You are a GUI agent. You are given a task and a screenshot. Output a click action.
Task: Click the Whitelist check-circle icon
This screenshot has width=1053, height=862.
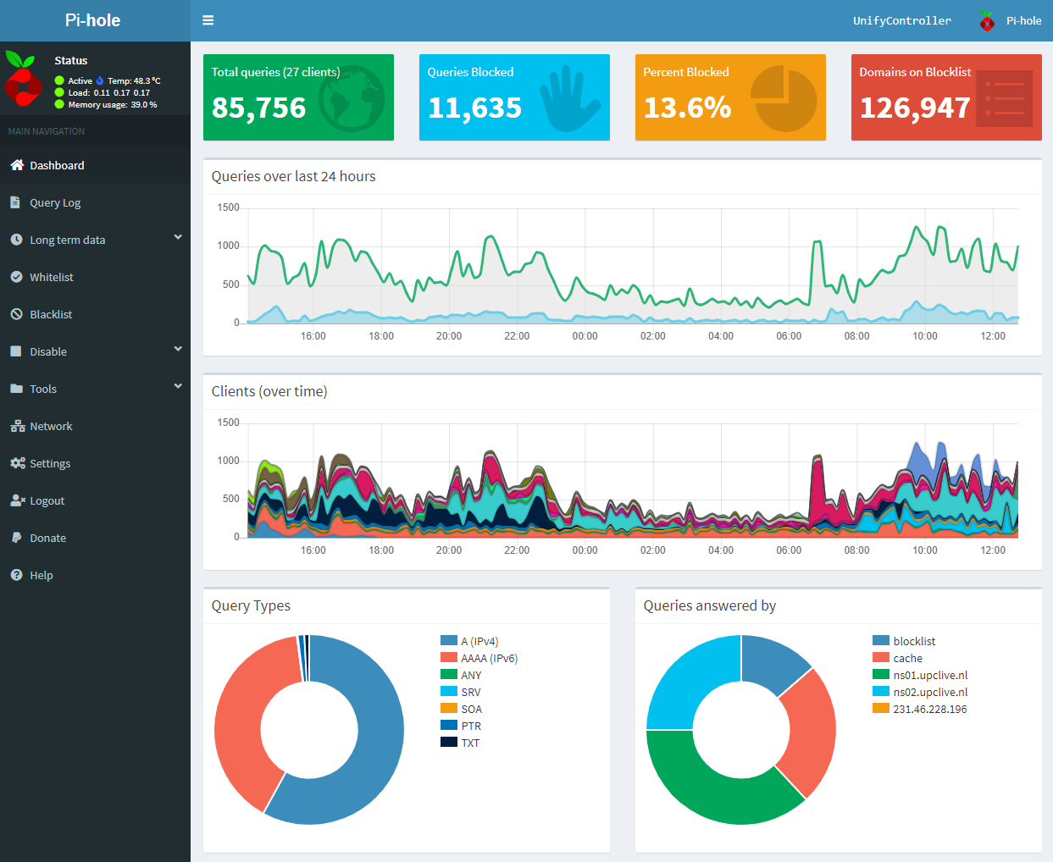tap(16, 277)
